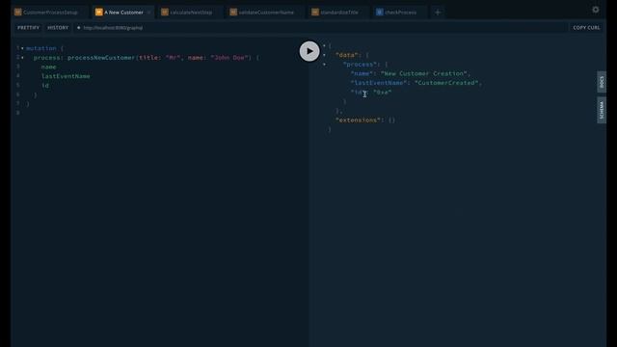This screenshot has width=617, height=347.
Task: Click the "extensions" key in the response
Action: (x=358, y=120)
